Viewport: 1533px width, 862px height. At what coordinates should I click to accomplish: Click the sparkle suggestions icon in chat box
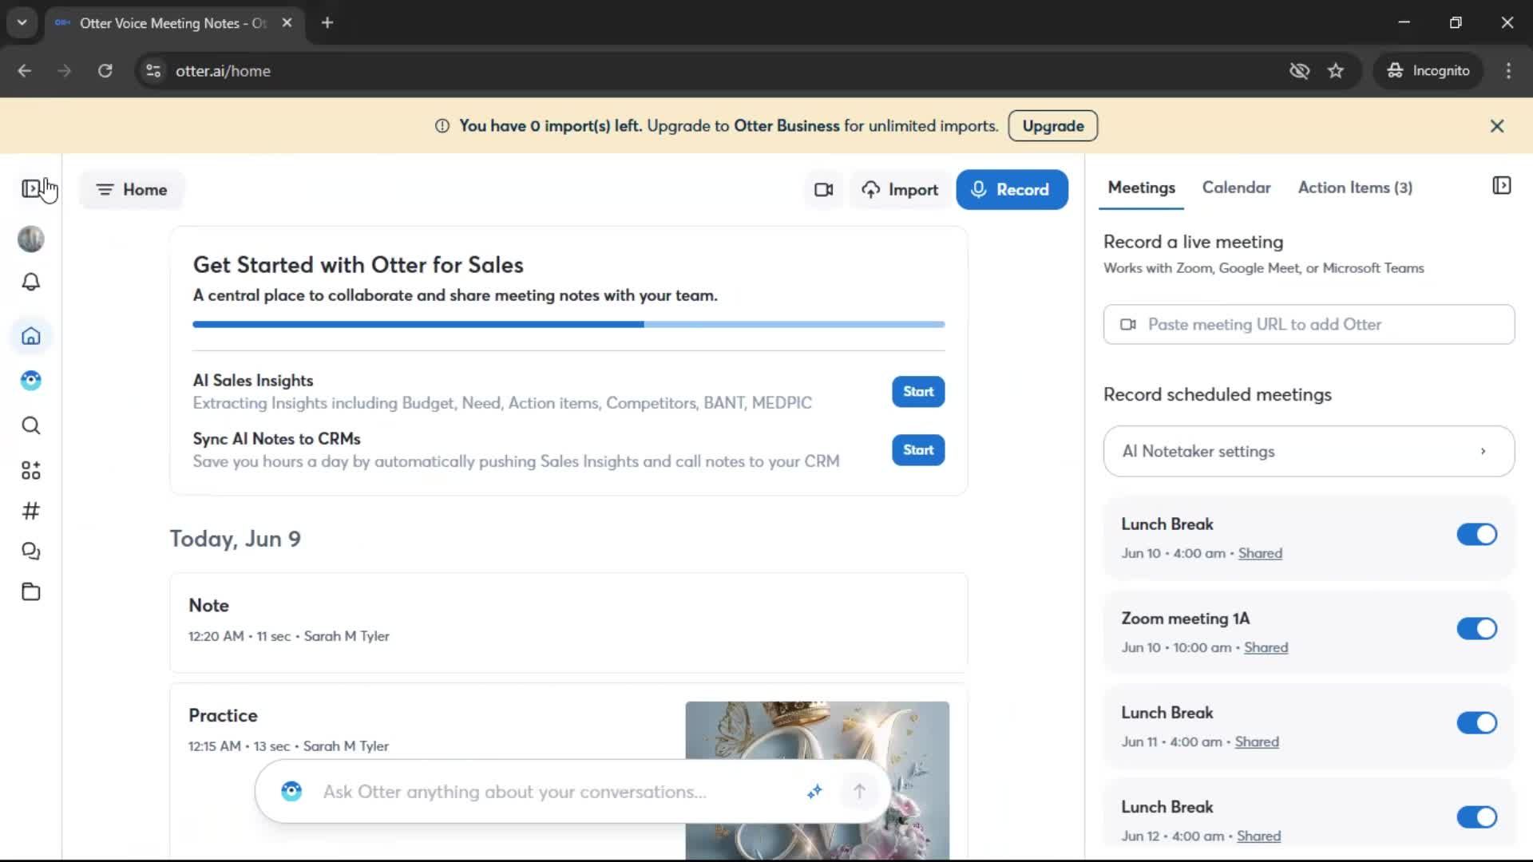pyautogui.click(x=814, y=791)
